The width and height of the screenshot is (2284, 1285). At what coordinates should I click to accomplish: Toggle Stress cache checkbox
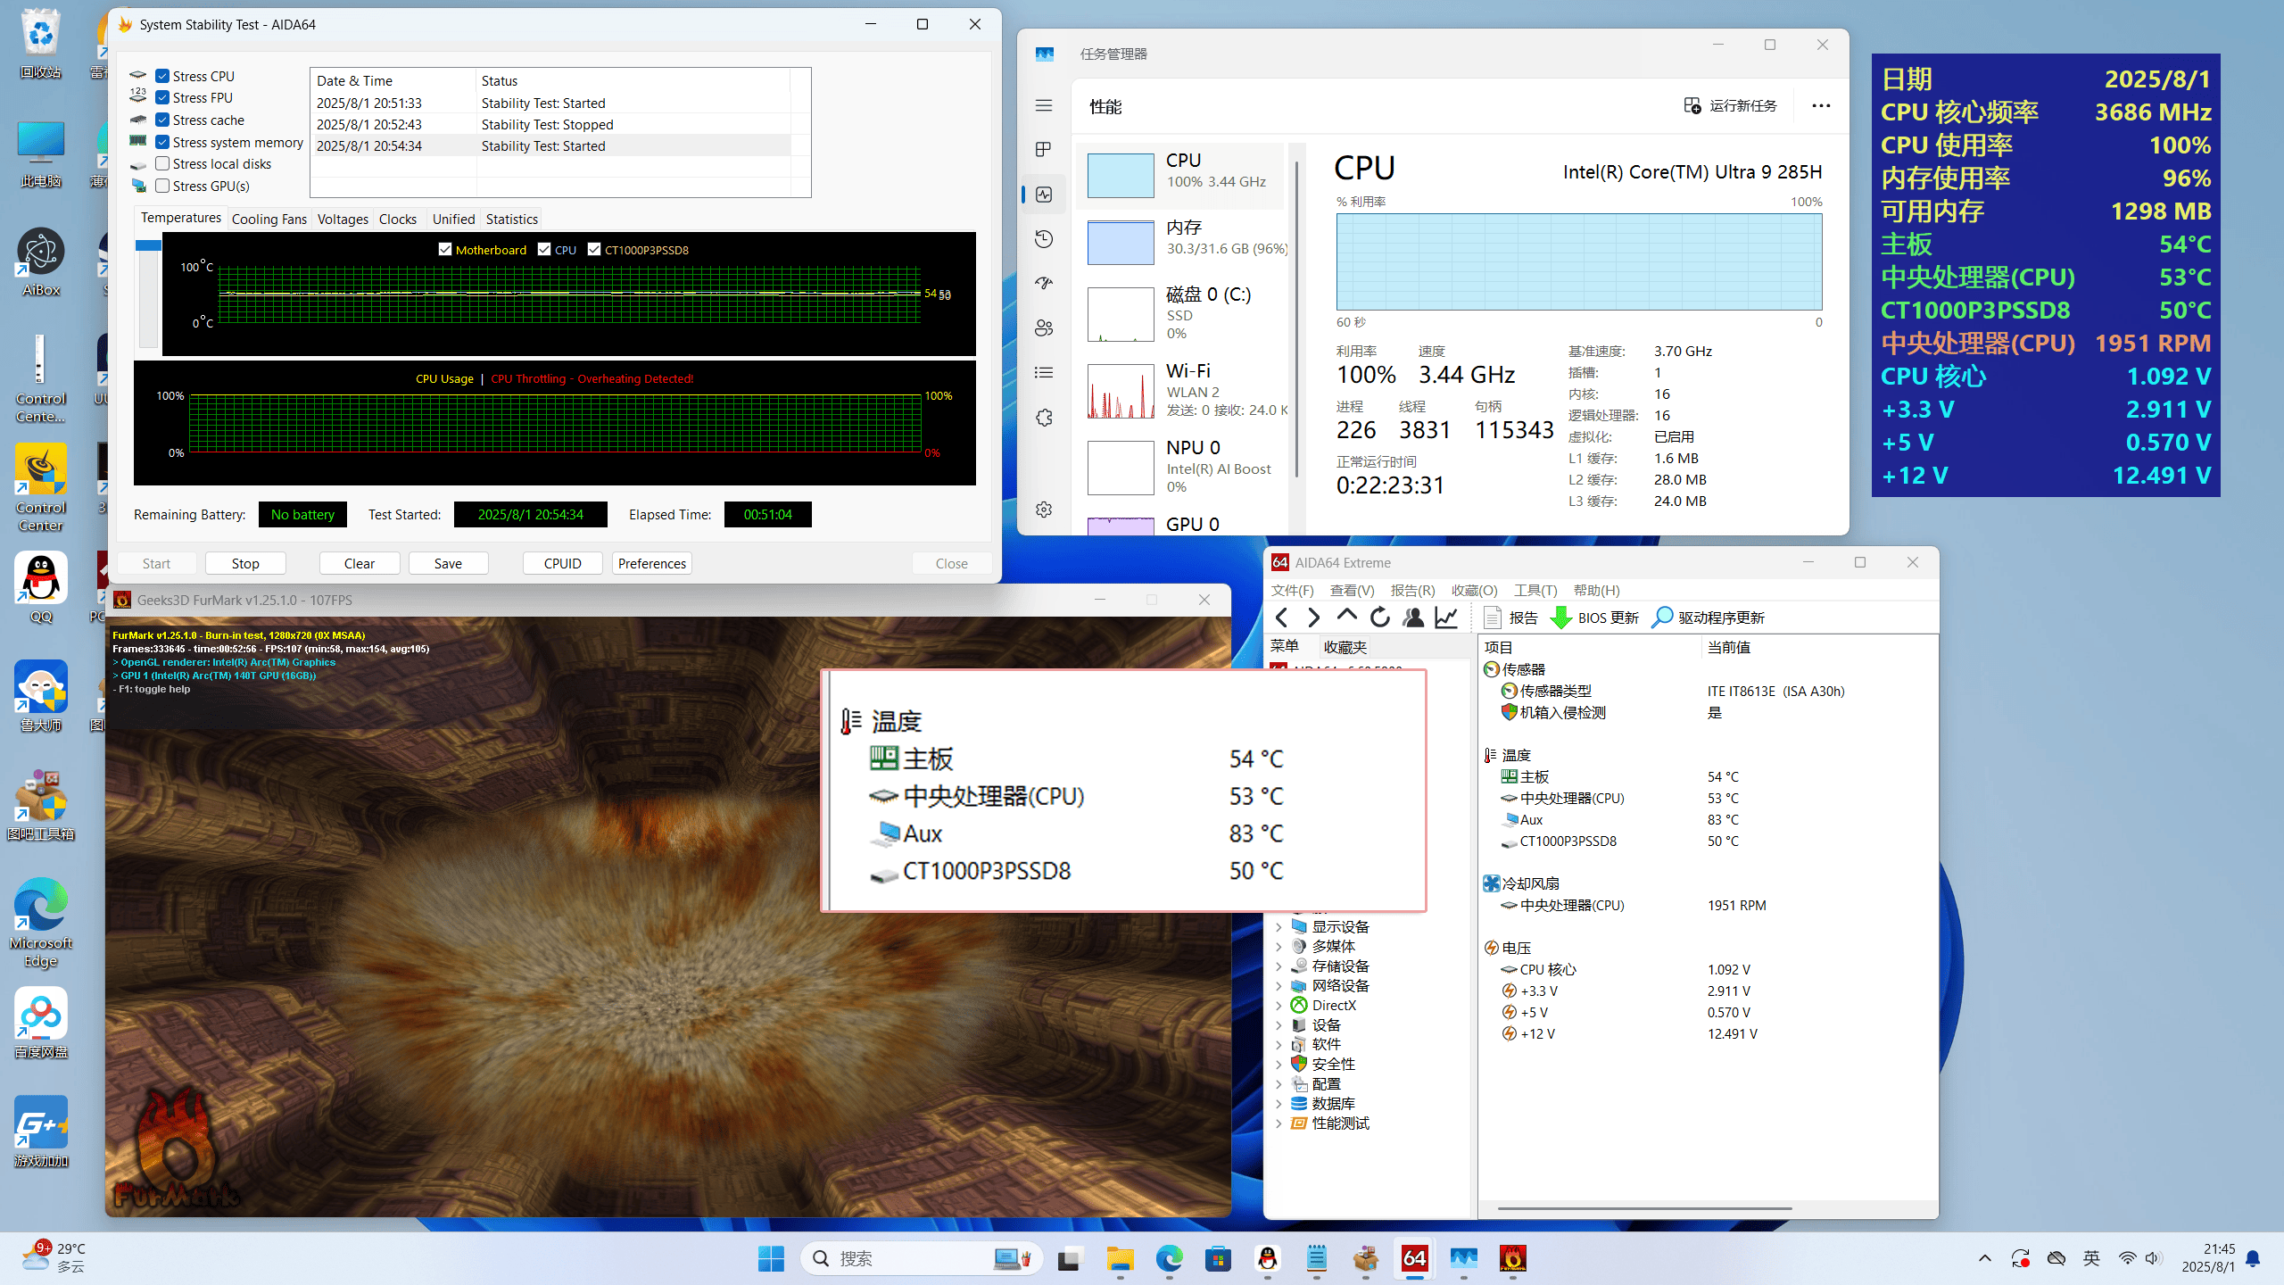162,120
